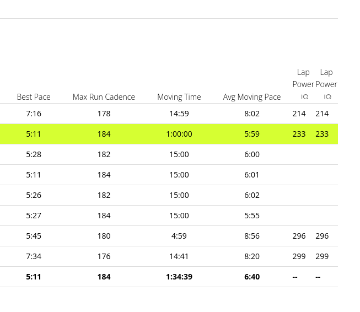The image size is (360, 312).
Task: Click the 15:00 moving time beside 6:00 pace
Action: coord(179,154)
